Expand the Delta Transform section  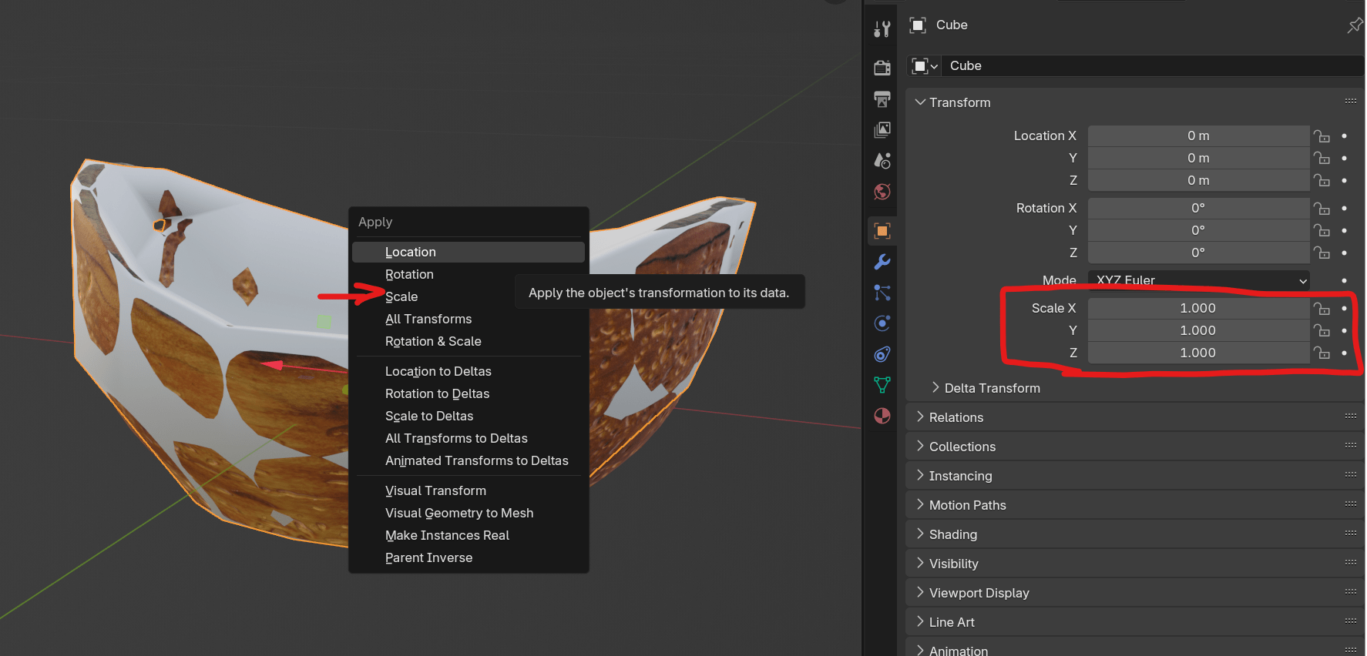click(935, 388)
